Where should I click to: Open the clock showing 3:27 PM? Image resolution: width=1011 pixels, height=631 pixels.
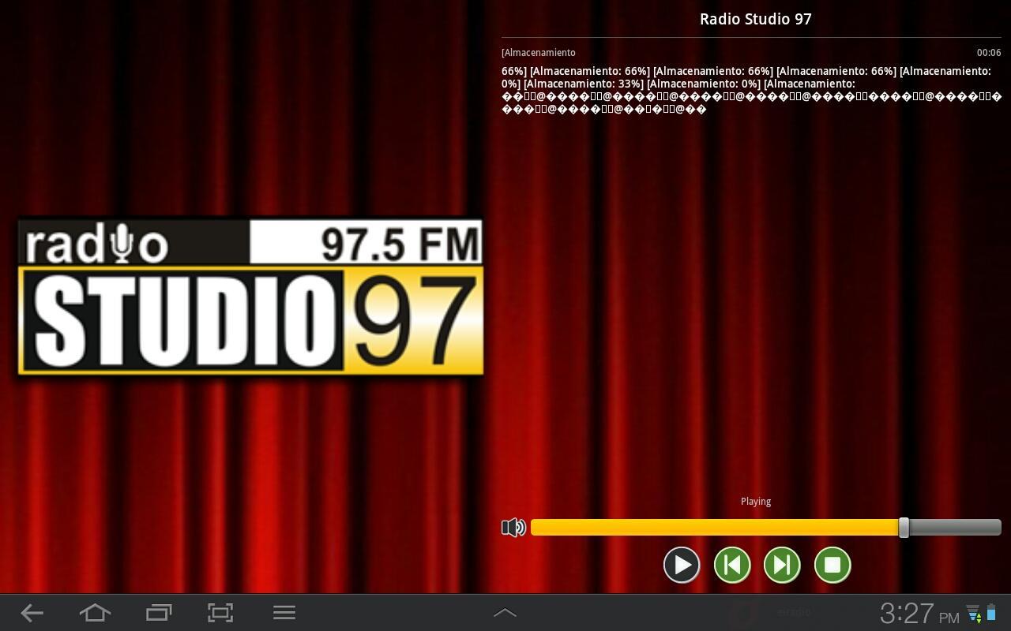919,614
